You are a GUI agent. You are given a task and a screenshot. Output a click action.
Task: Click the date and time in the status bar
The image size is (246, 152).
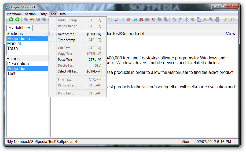(214, 142)
